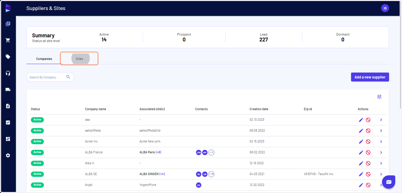Edit the Alba in supplier
Screen dimensions: 402x193
point(361,163)
